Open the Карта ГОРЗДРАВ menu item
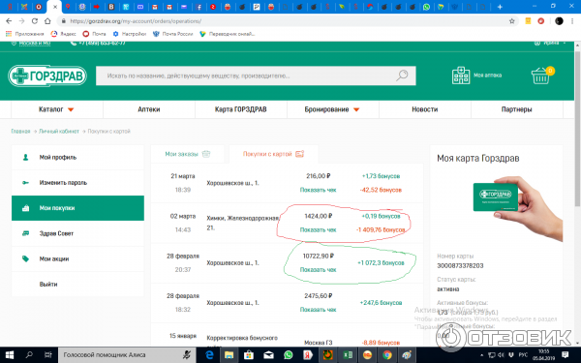The image size is (581, 363). tap(240, 109)
